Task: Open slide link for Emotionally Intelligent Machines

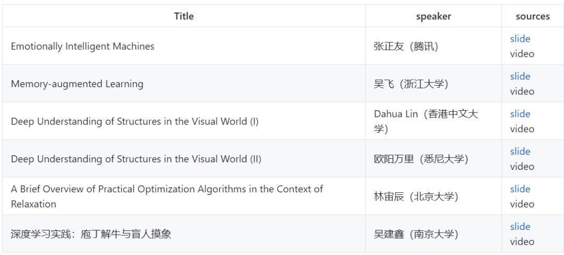Action: [x=520, y=39]
